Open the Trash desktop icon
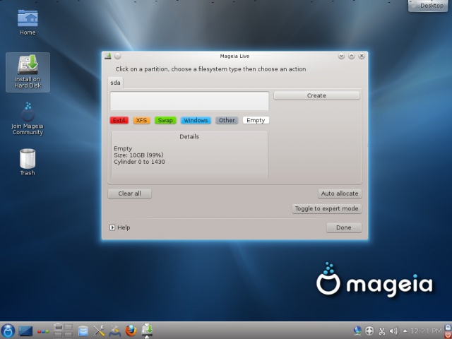The height and width of the screenshot is (339, 452). [28, 162]
